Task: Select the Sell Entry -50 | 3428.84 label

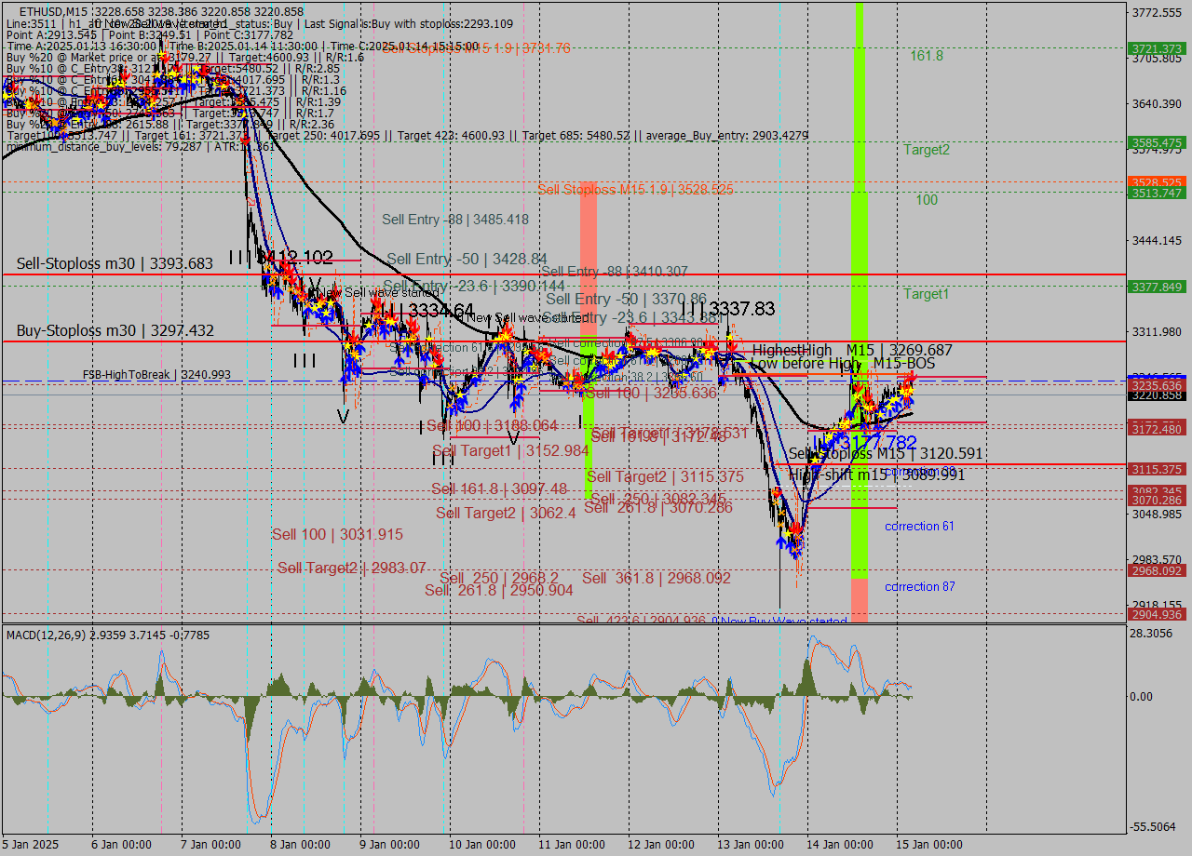Action: [467, 259]
